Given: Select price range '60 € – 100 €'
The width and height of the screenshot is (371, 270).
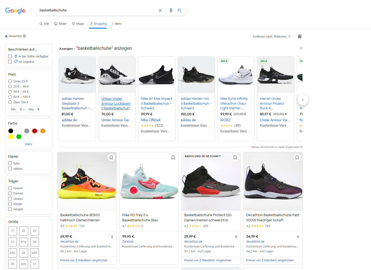Looking at the screenshot, I should click(x=10, y=97).
